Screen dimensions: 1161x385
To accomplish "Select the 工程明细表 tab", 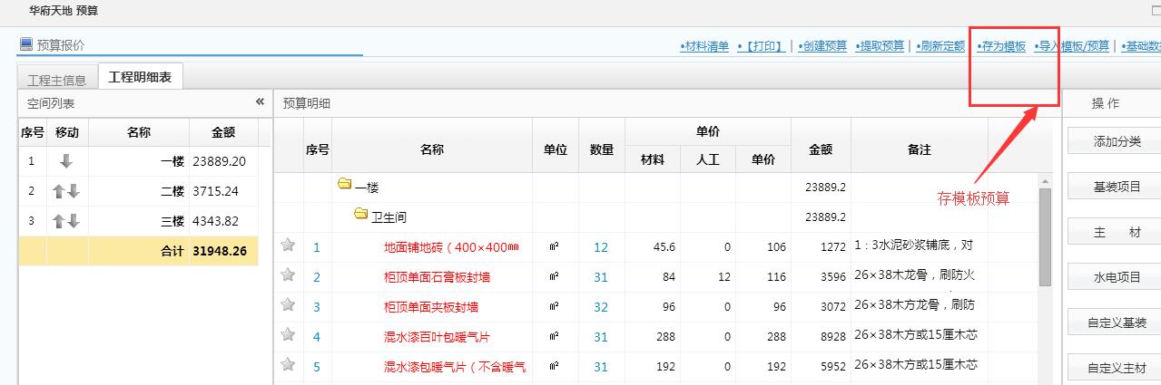I will point(140,77).
